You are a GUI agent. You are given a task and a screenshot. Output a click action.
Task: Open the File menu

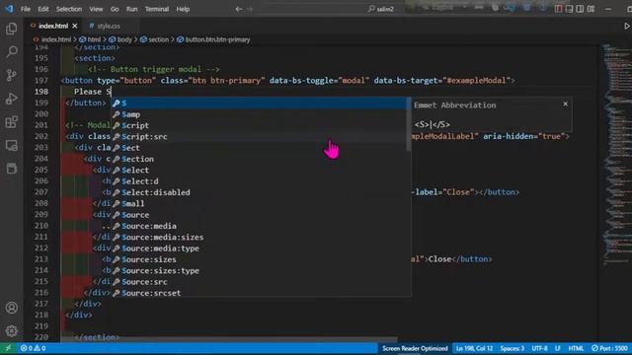click(x=26, y=9)
